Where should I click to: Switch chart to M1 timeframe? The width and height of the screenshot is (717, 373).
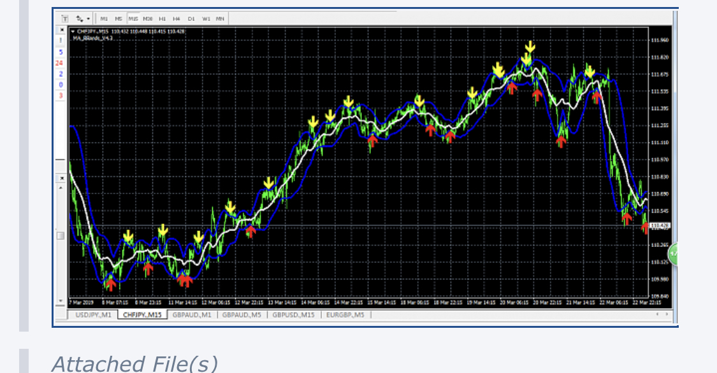click(105, 18)
